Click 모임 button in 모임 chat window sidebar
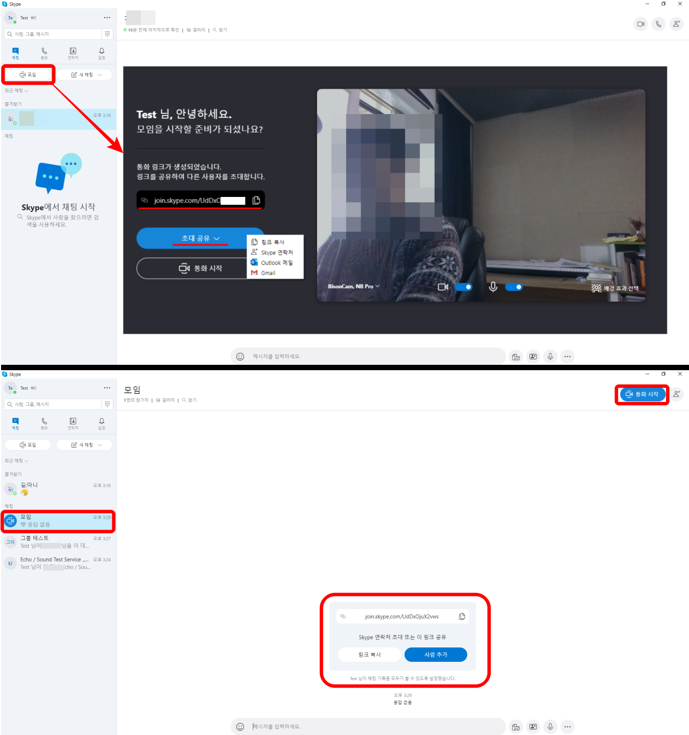This screenshot has width=689, height=735. coord(28,445)
